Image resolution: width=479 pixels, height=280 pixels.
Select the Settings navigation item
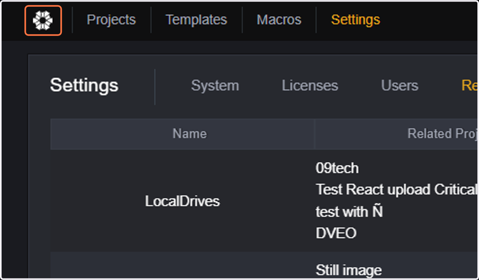pyautogui.click(x=355, y=20)
